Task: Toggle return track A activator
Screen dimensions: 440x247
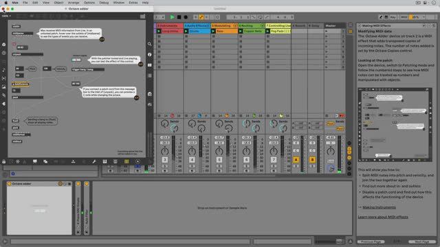Action: click(296, 160)
